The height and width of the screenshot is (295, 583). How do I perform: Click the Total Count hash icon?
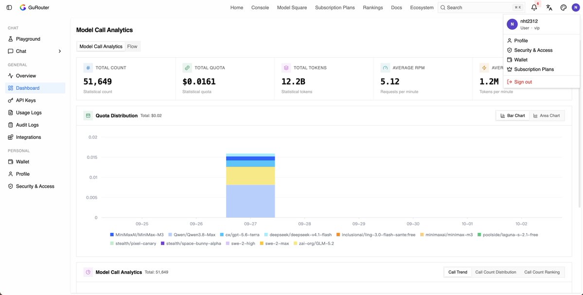[x=88, y=68]
